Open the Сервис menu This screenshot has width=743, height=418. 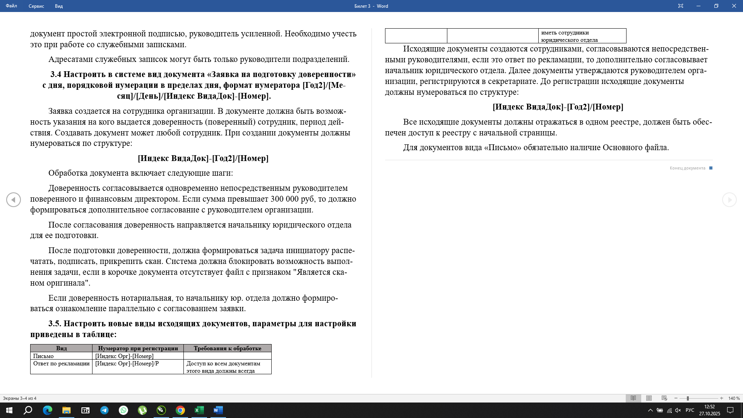point(36,6)
